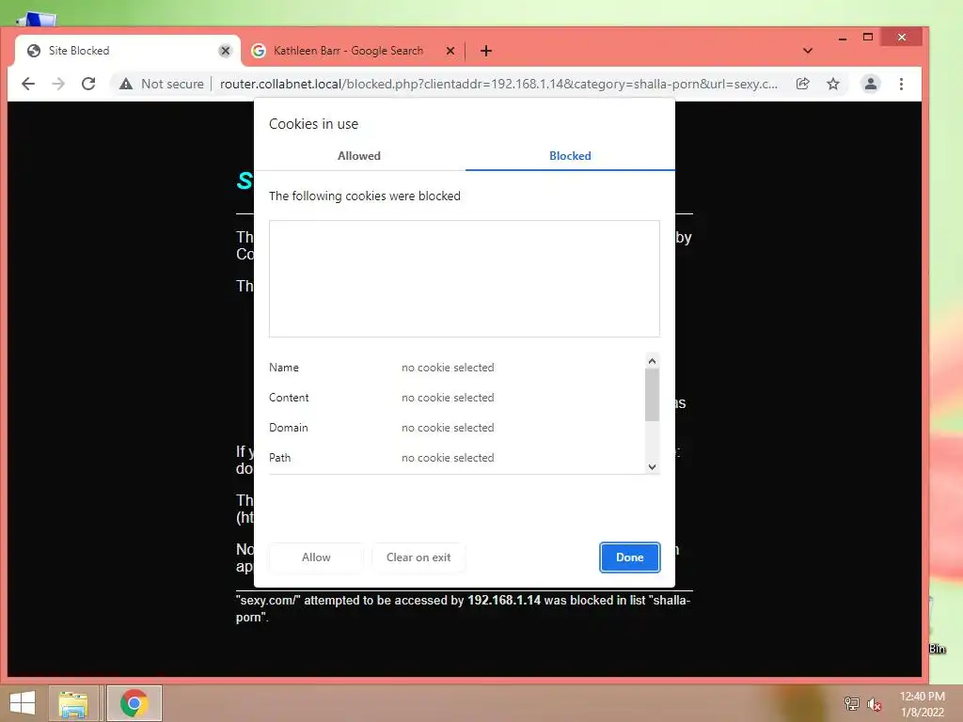Minimize the Chrome window
This screenshot has height=722, width=963.
843,38
